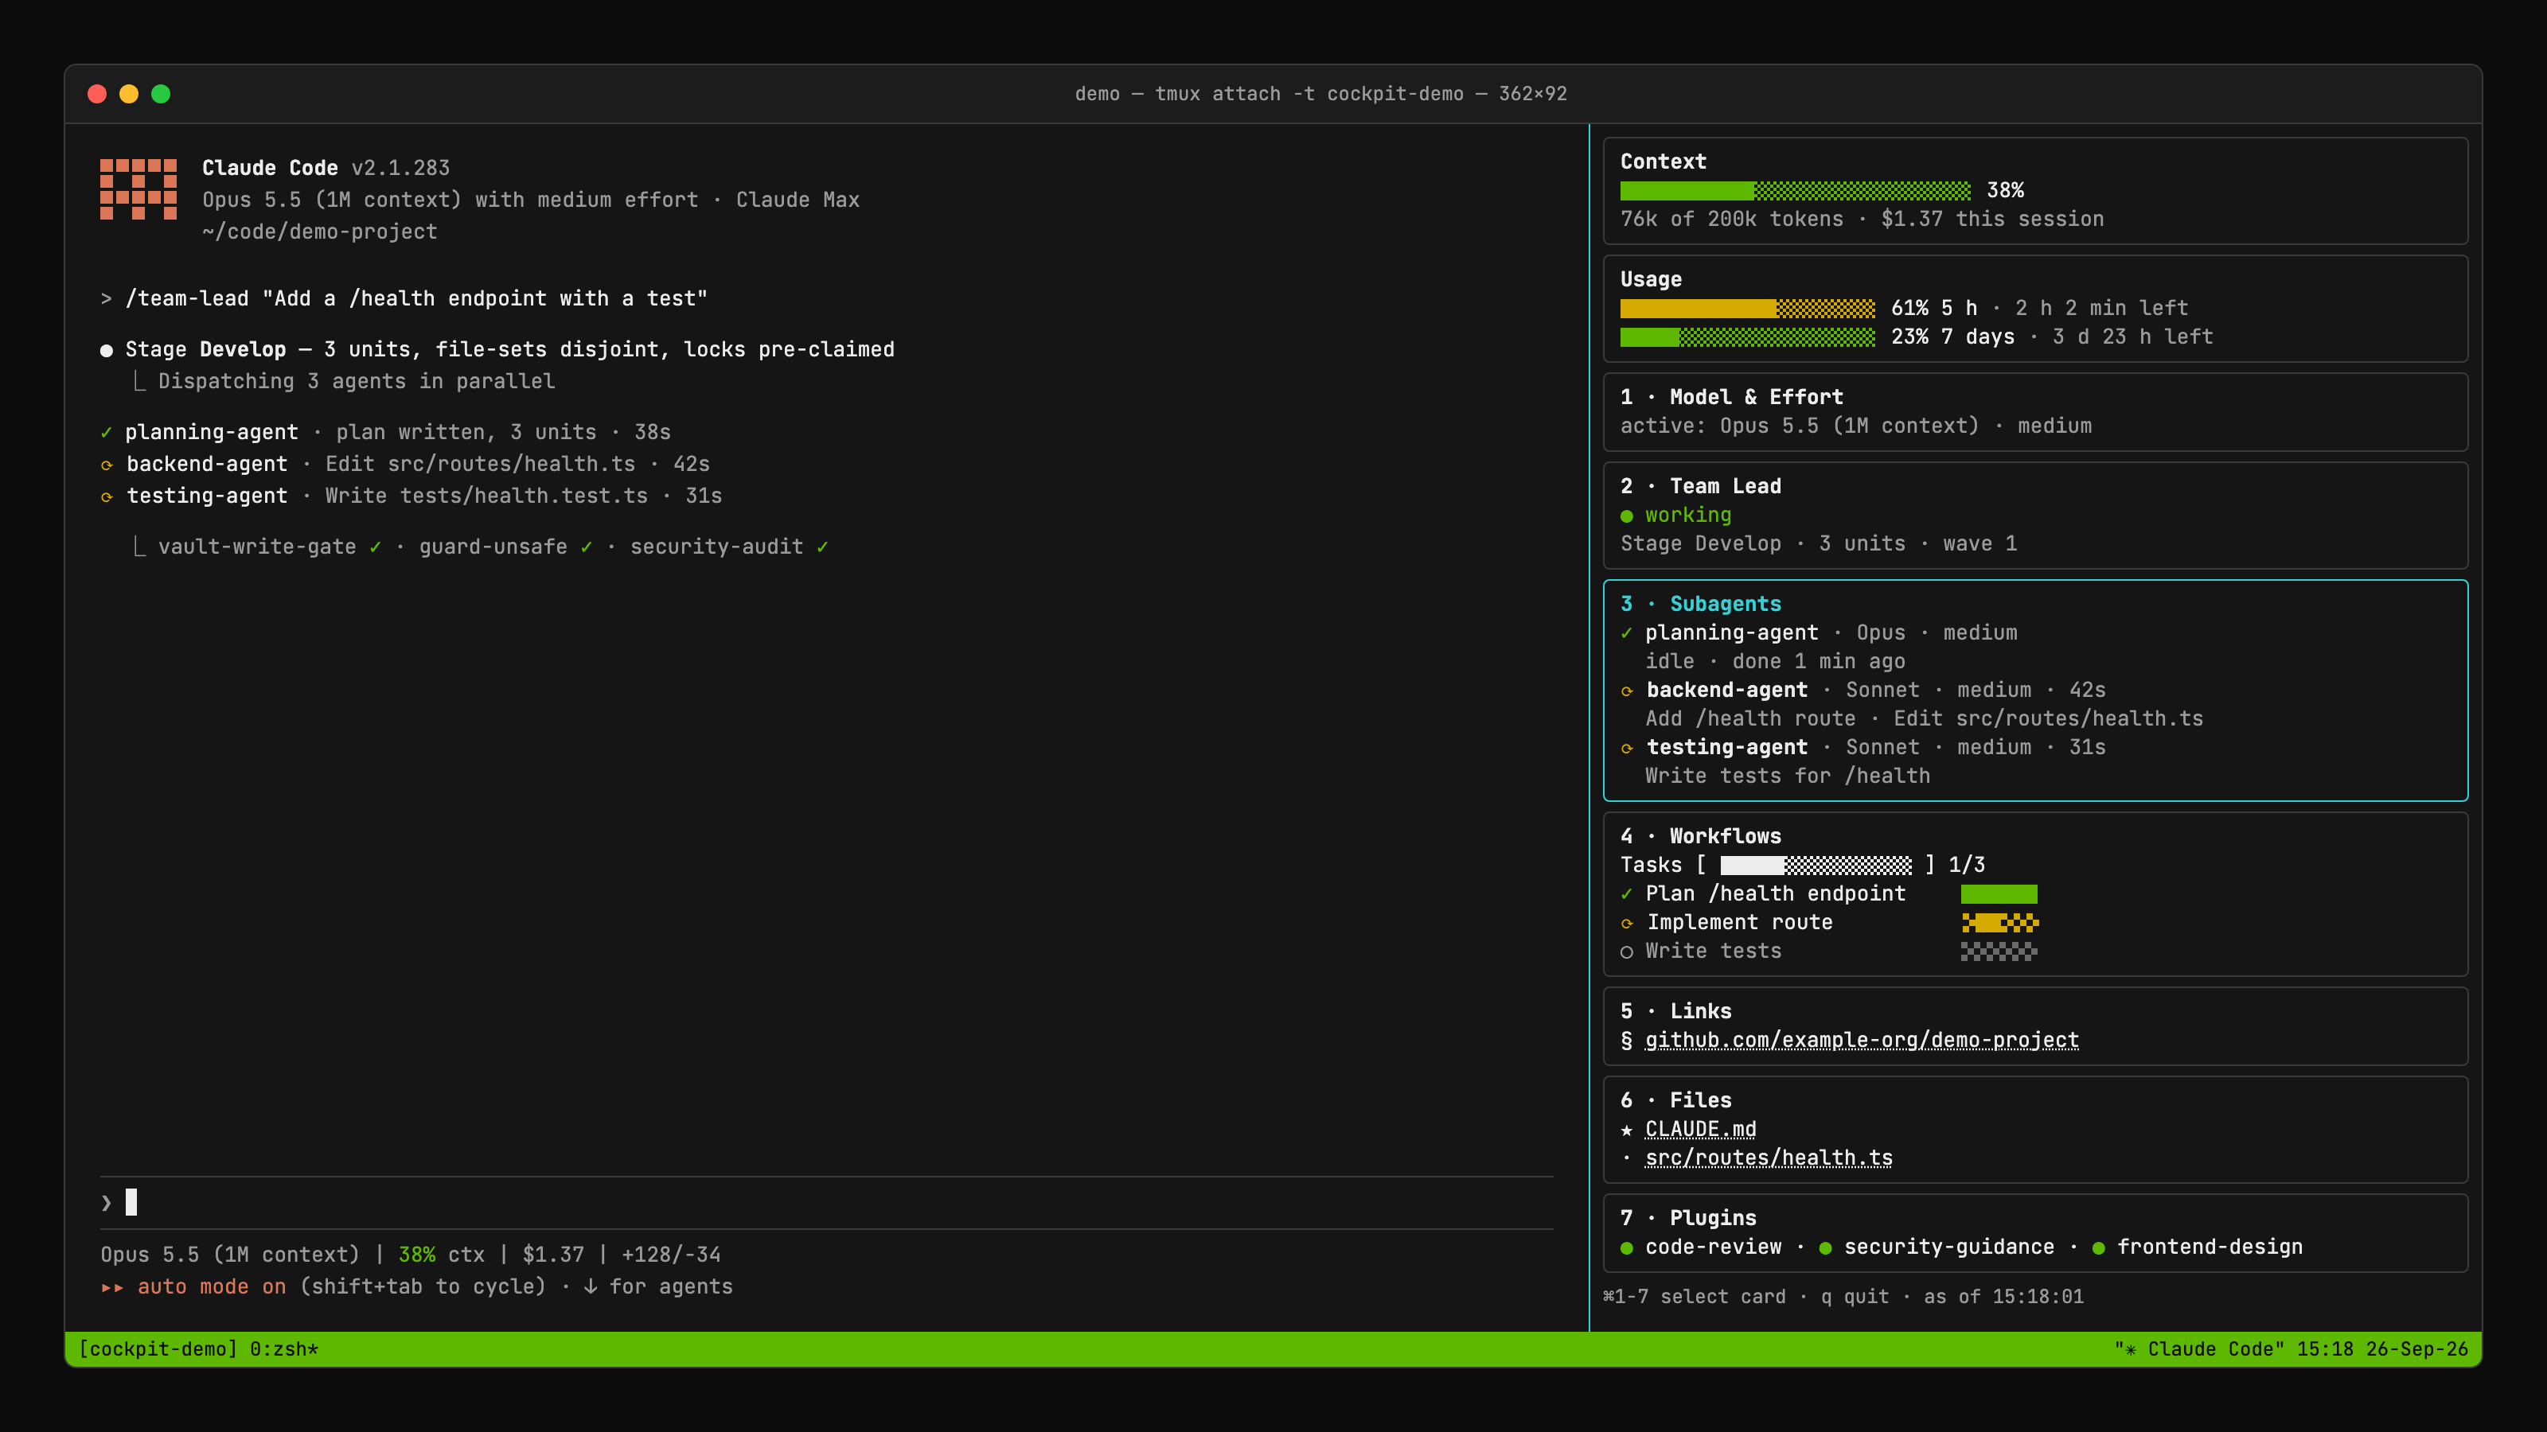Click the spinner beside backend-agent in Subagents card

(1626, 691)
